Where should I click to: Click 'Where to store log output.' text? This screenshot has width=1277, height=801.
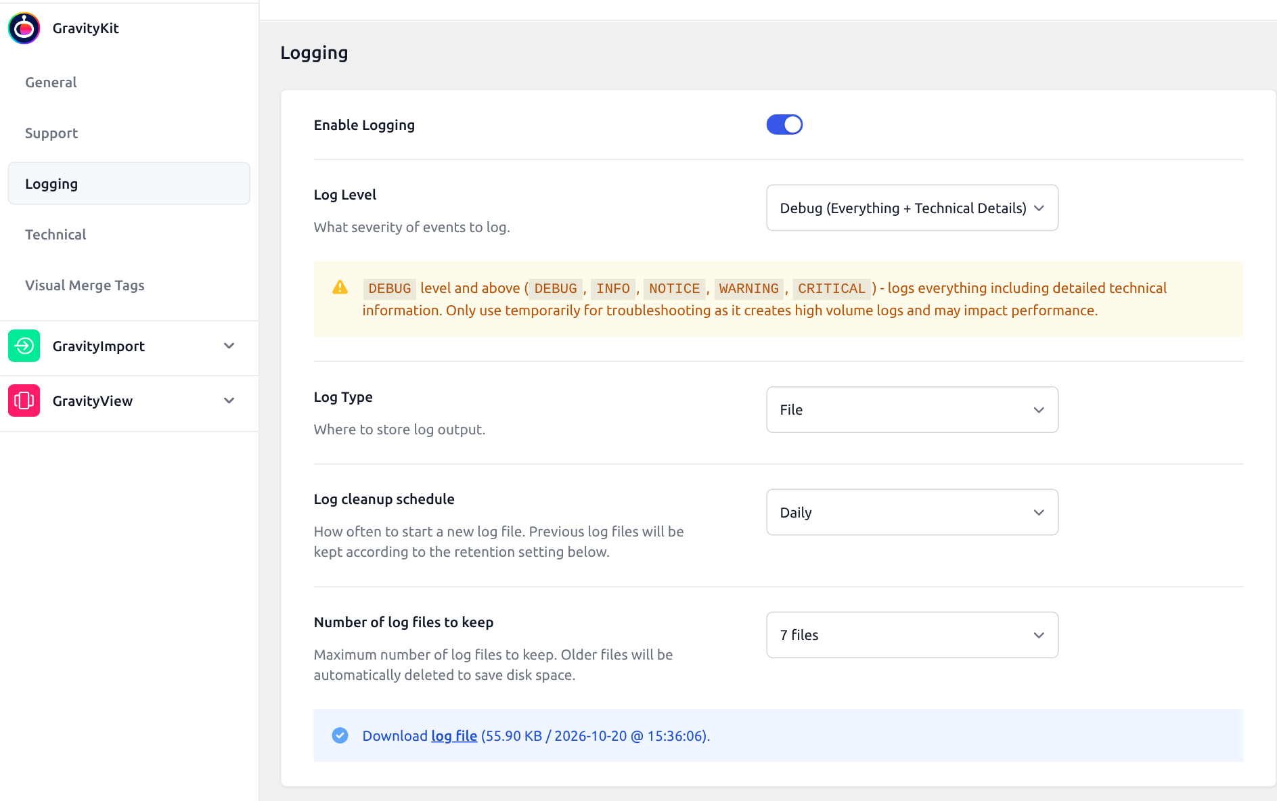(400, 430)
